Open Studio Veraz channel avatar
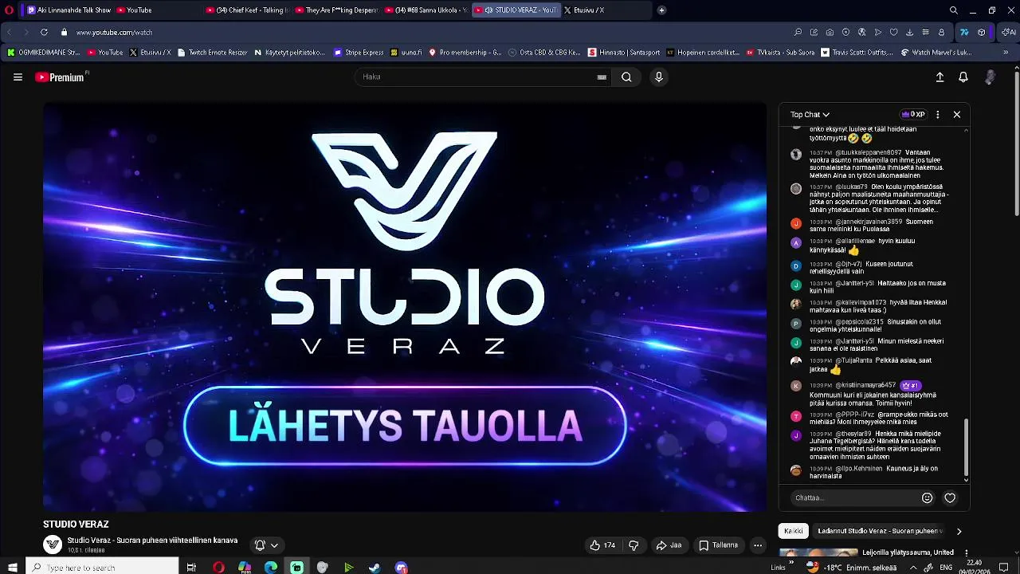 (x=53, y=545)
